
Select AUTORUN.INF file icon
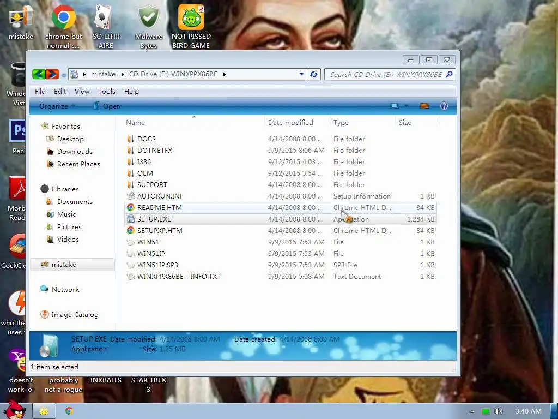click(x=131, y=196)
